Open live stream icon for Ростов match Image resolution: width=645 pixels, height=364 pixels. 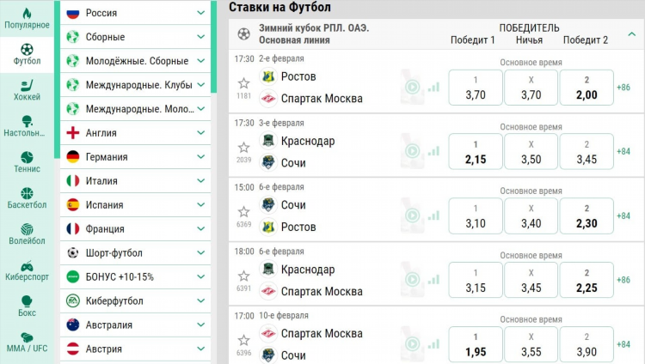click(x=413, y=87)
